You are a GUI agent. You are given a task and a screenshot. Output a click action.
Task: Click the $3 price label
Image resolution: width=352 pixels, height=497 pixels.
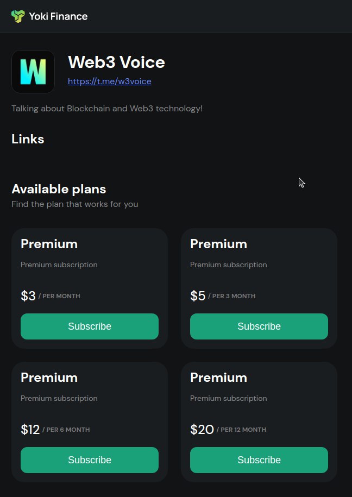28,296
